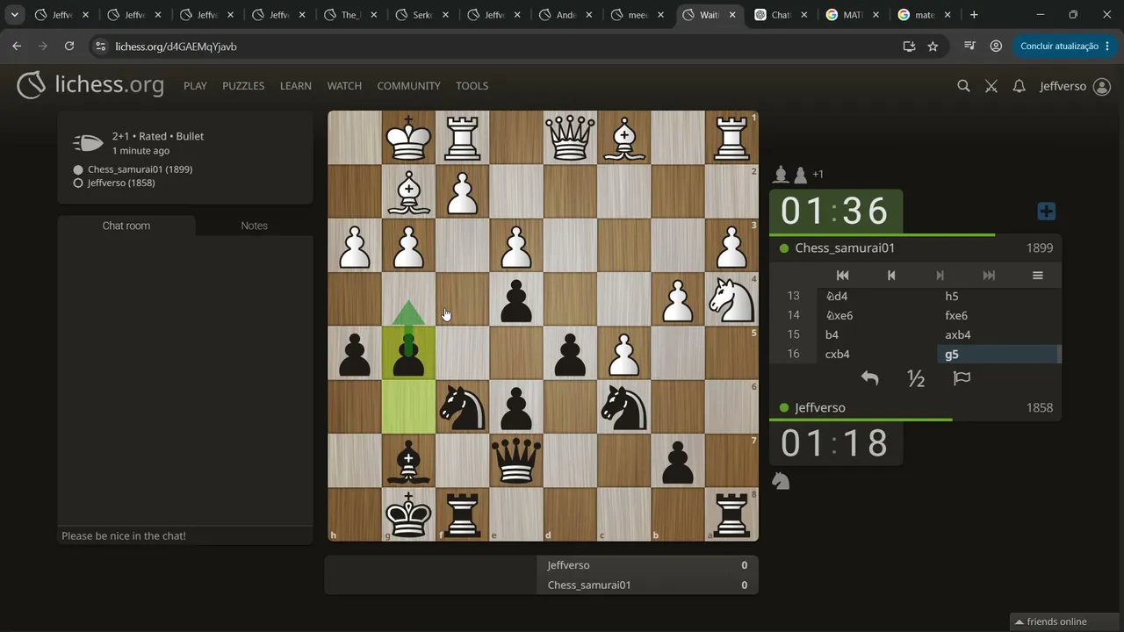Open Jeffverso user menu in header

tap(1075, 86)
